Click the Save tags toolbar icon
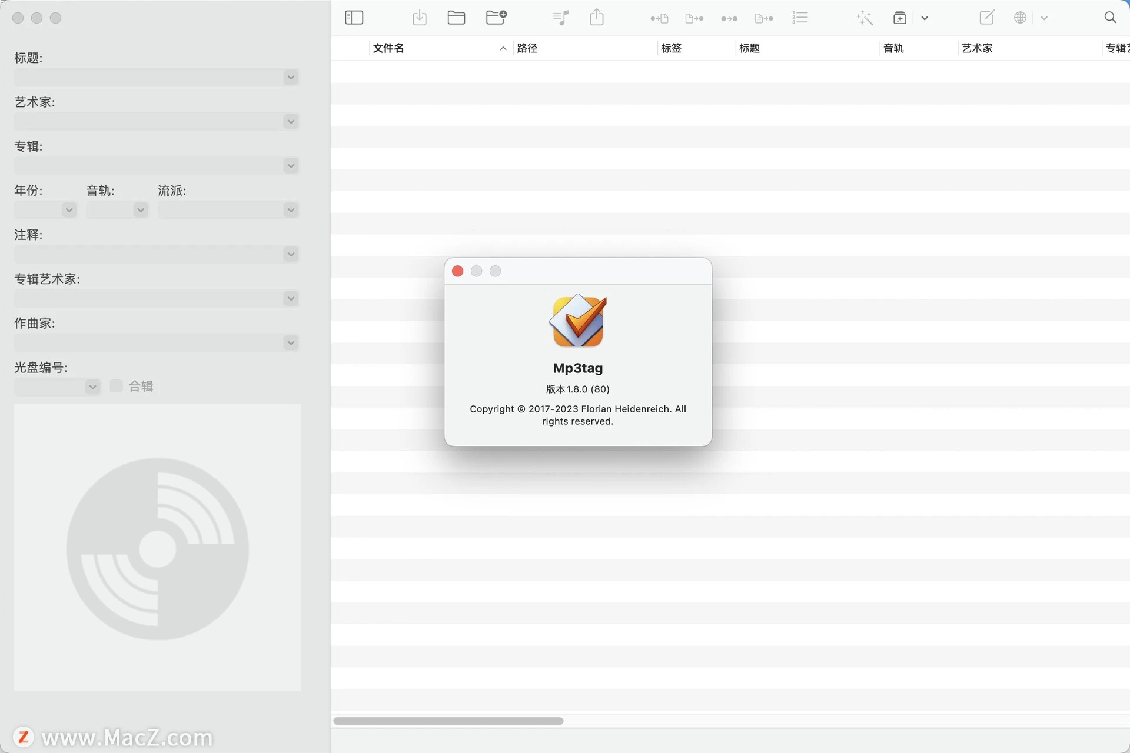Screen dimensions: 1130x753 [420, 18]
